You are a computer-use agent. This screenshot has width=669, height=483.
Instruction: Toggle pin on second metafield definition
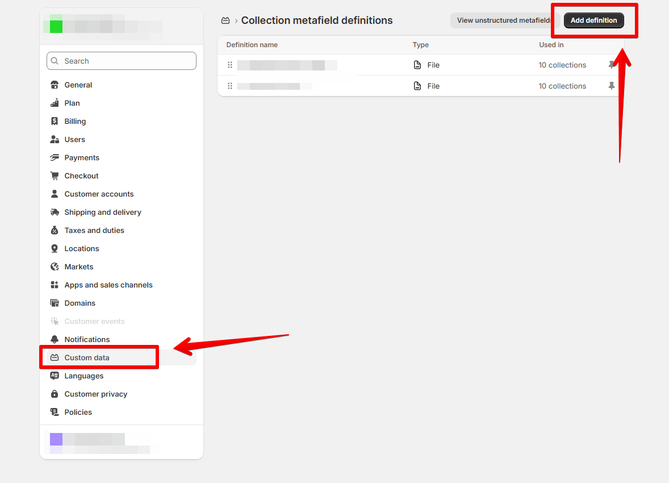pyautogui.click(x=611, y=86)
